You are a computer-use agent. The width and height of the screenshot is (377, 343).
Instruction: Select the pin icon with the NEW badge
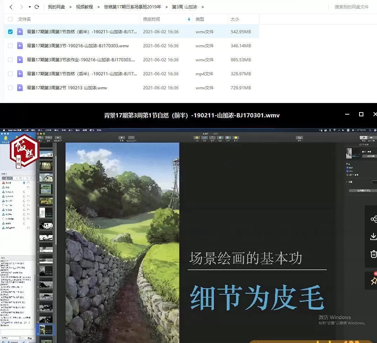(x=373, y=281)
